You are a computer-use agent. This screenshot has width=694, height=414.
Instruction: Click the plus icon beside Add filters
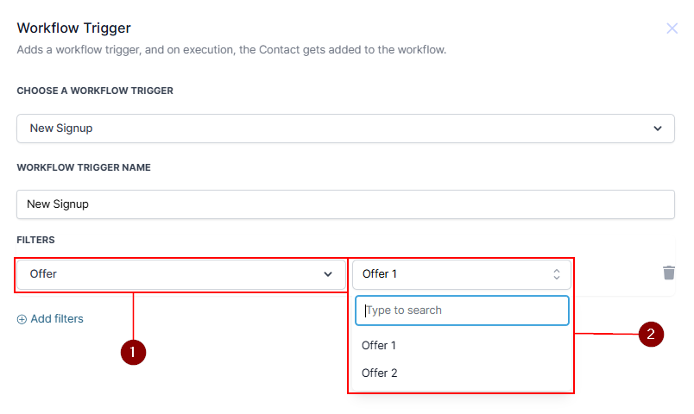(x=22, y=319)
